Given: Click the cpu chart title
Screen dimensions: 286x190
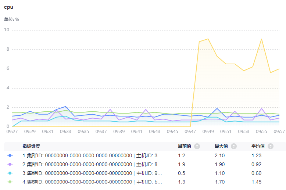Looking at the screenshot, I should point(8,7).
